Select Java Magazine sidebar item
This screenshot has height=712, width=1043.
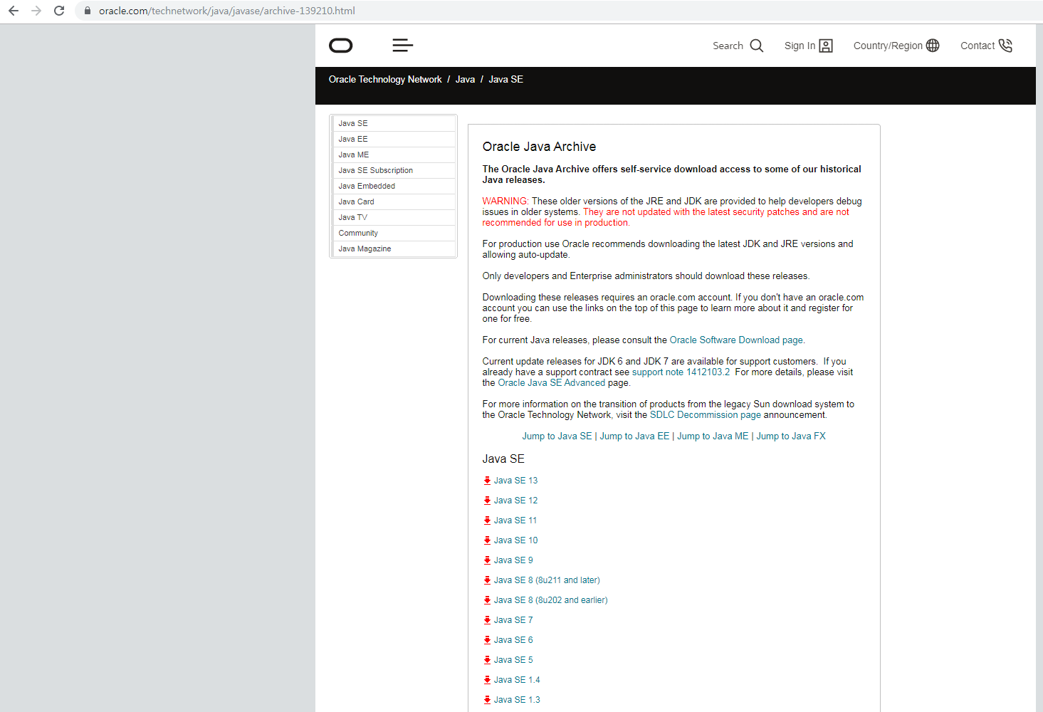click(394, 248)
